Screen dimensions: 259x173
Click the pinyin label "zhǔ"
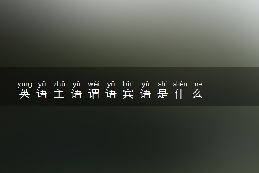point(59,84)
